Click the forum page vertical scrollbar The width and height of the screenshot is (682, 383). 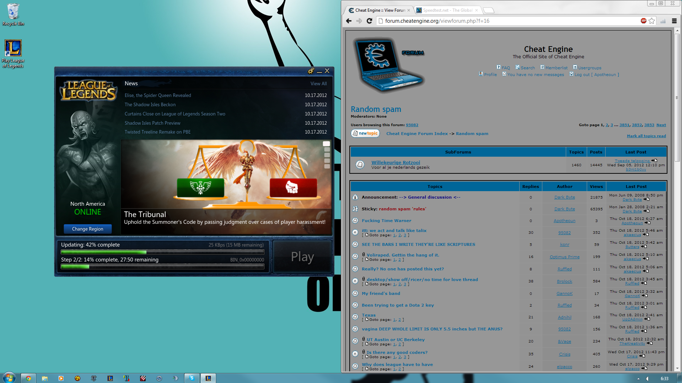click(677, 98)
